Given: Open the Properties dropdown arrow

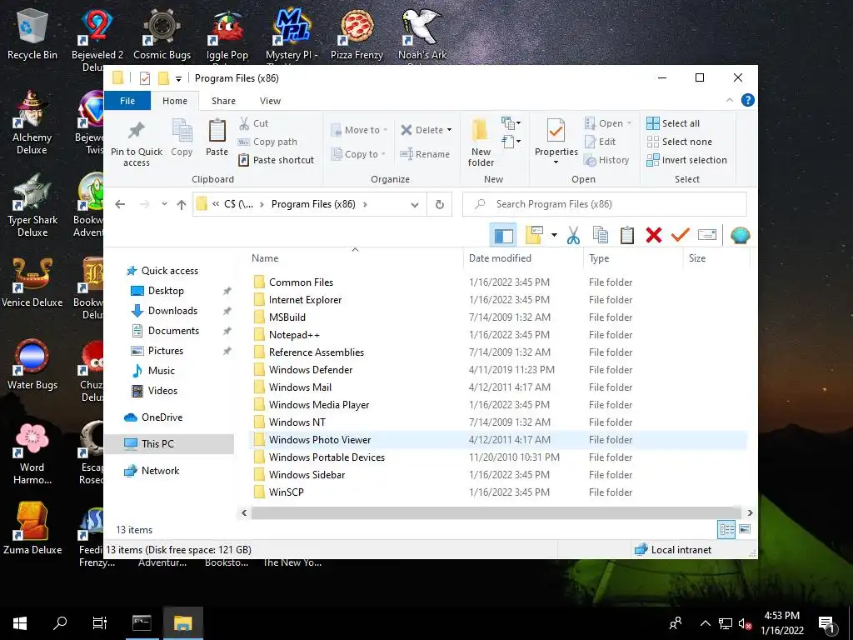Looking at the screenshot, I should pyautogui.click(x=556, y=162).
